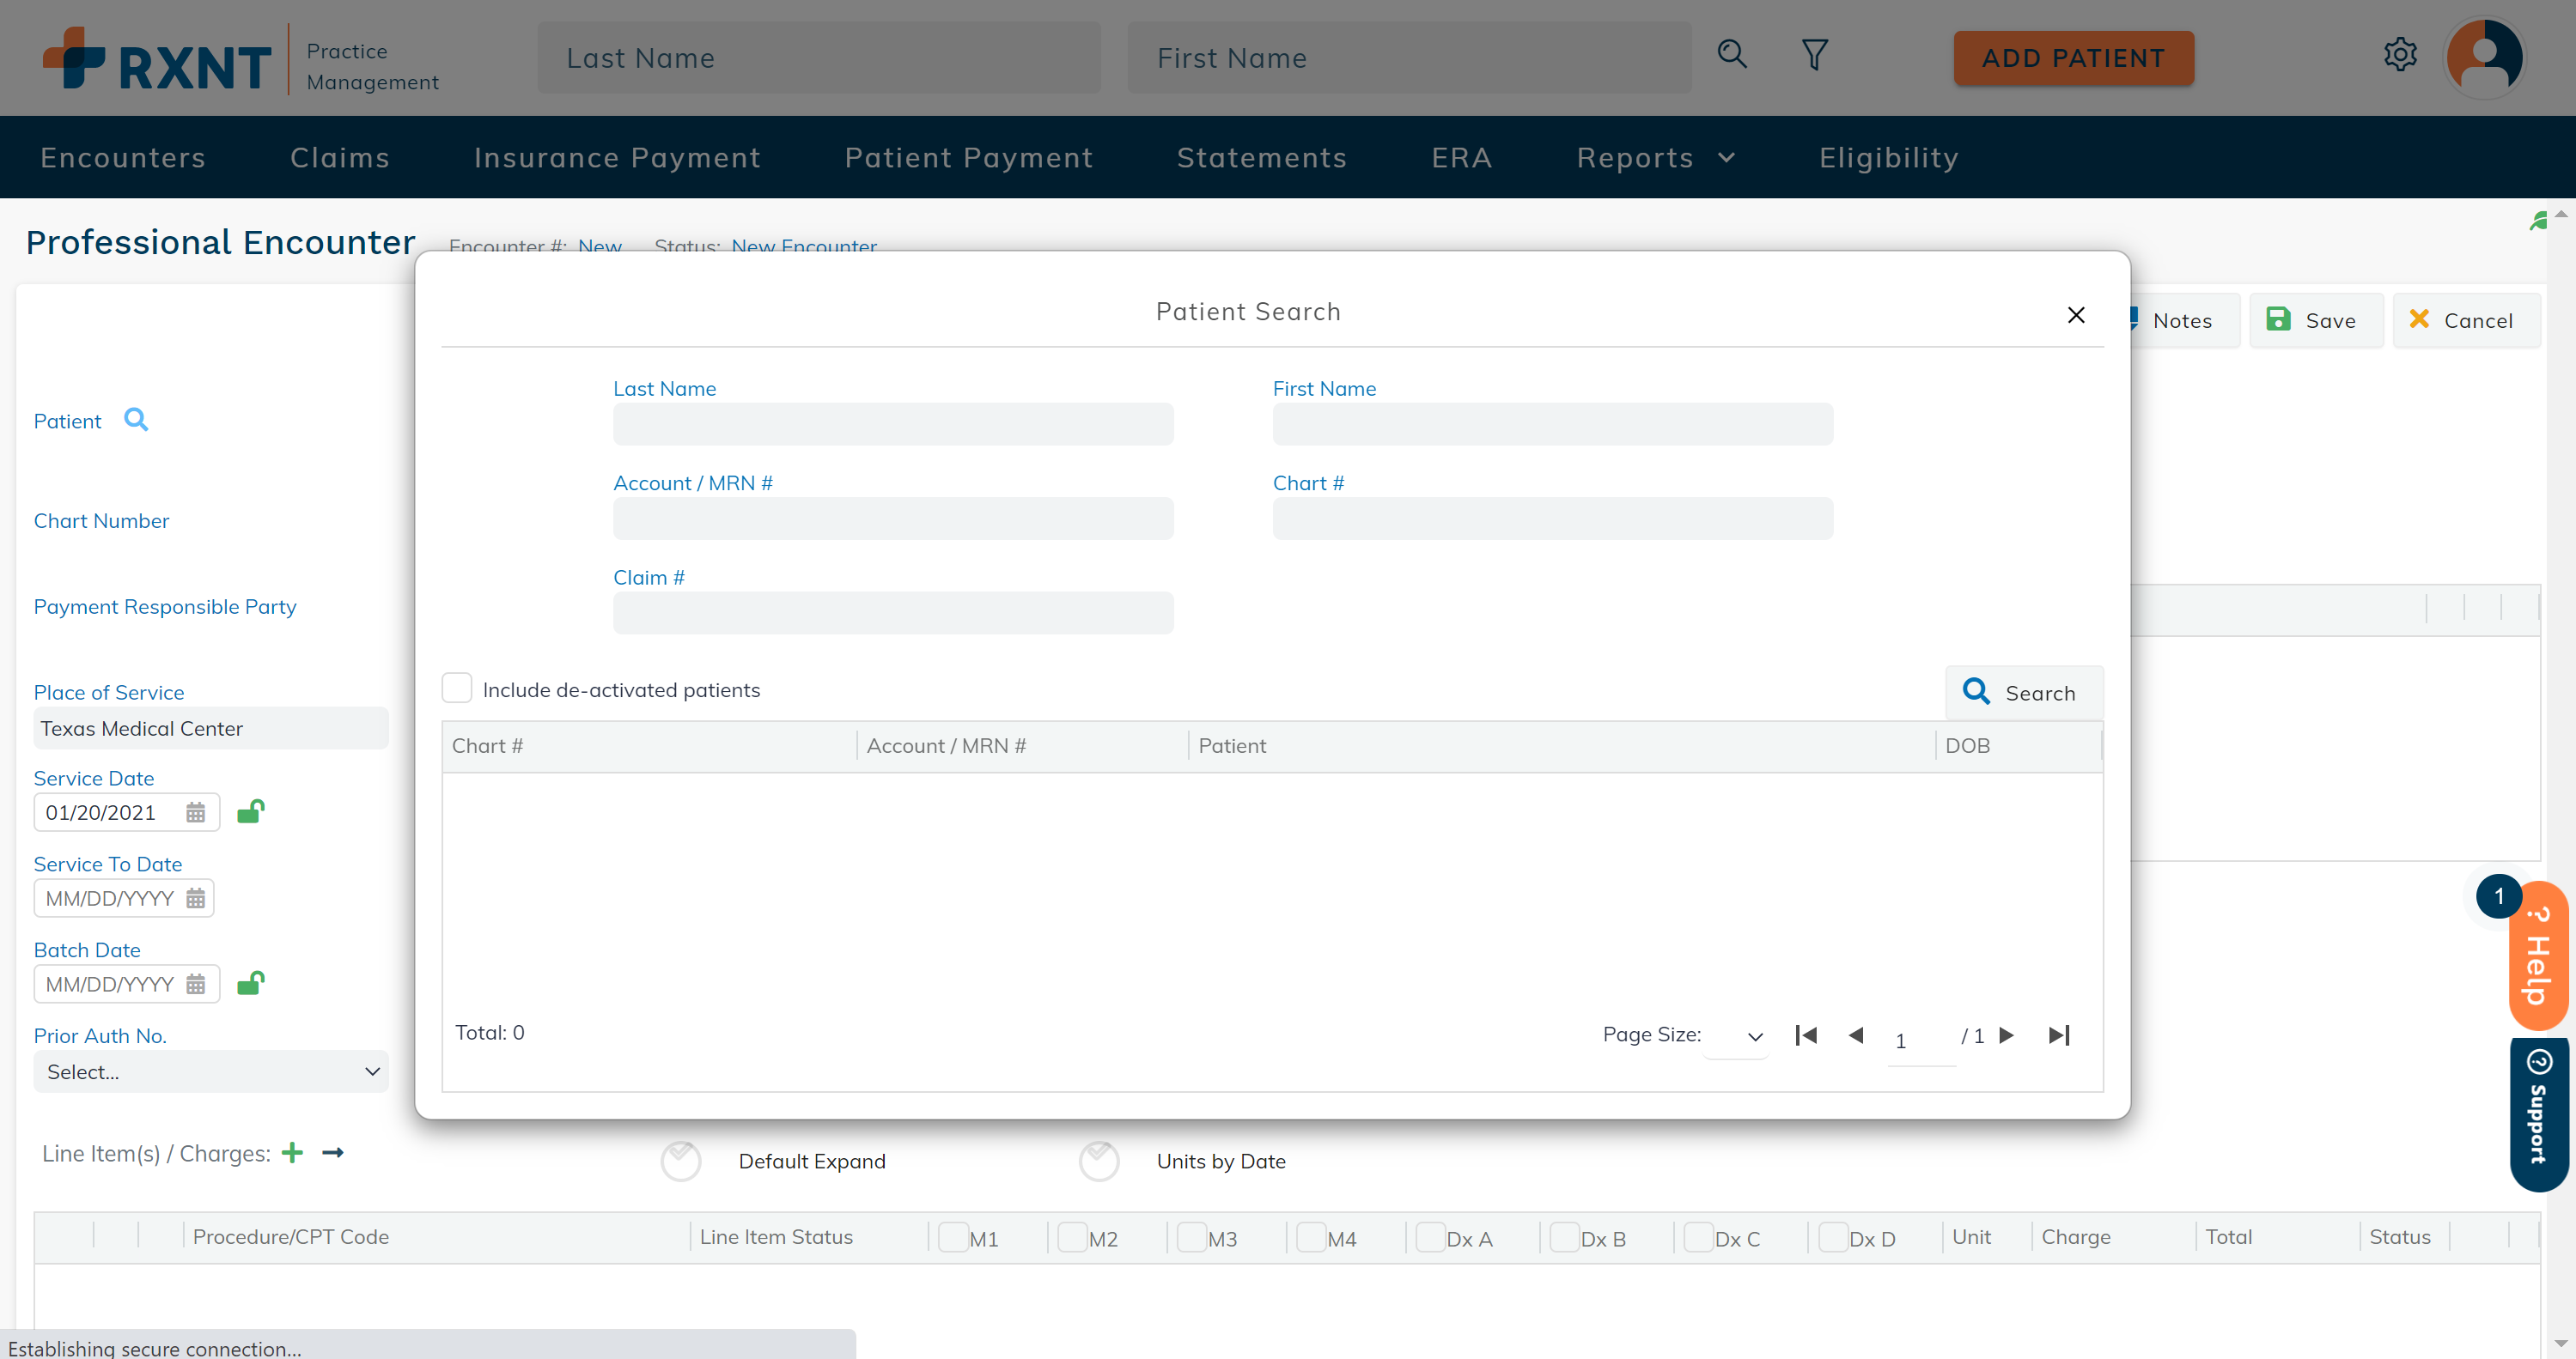Click the Claim # input field
This screenshot has height=1359, width=2576.
893,613
